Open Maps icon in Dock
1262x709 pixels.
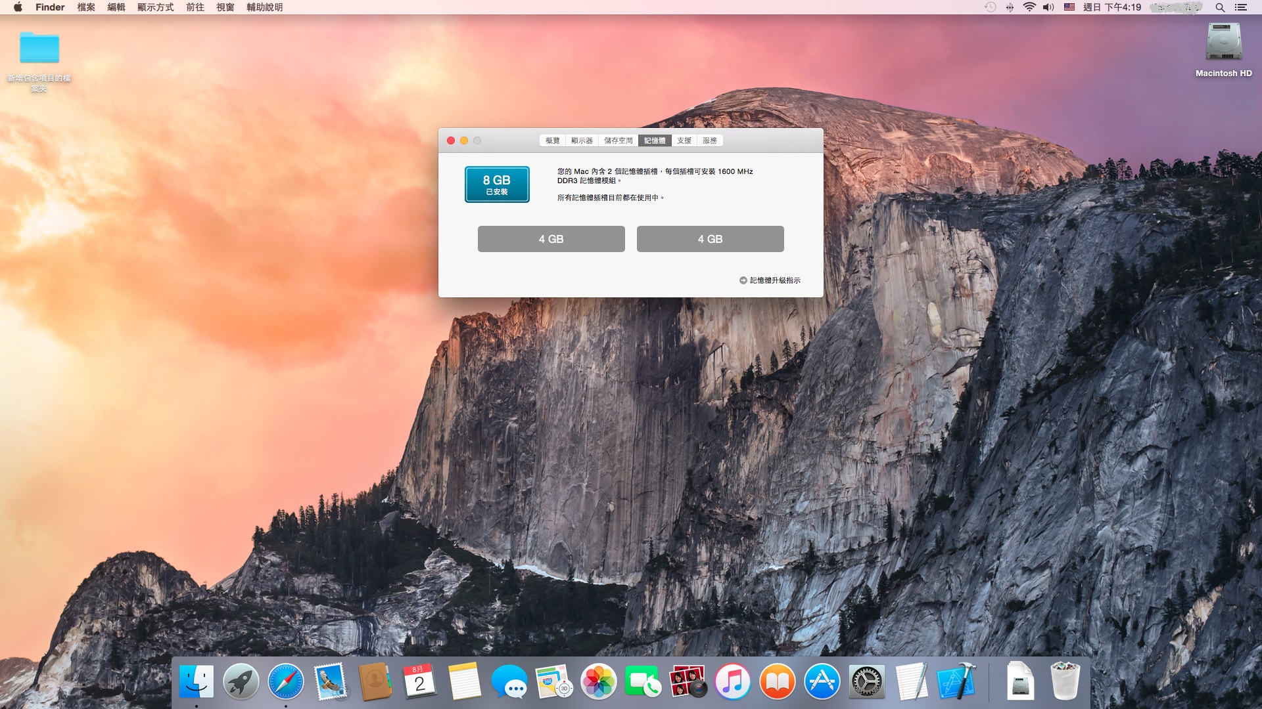click(554, 681)
